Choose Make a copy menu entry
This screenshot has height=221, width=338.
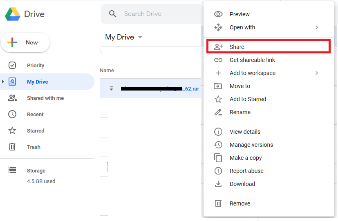pyautogui.click(x=245, y=158)
